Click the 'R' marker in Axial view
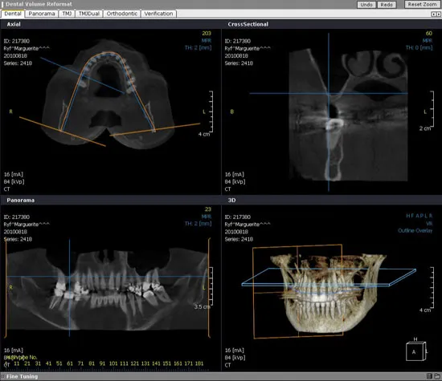The height and width of the screenshot is (381, 442). 10,111
